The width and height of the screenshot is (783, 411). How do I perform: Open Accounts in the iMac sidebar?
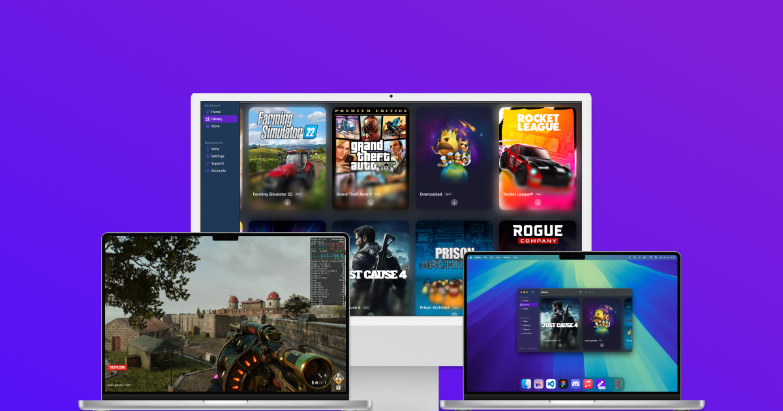pyautogui.click(x=218, y=170)
